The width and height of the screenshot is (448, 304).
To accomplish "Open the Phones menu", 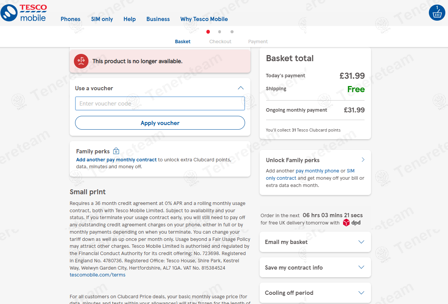I will coord(70,19).
